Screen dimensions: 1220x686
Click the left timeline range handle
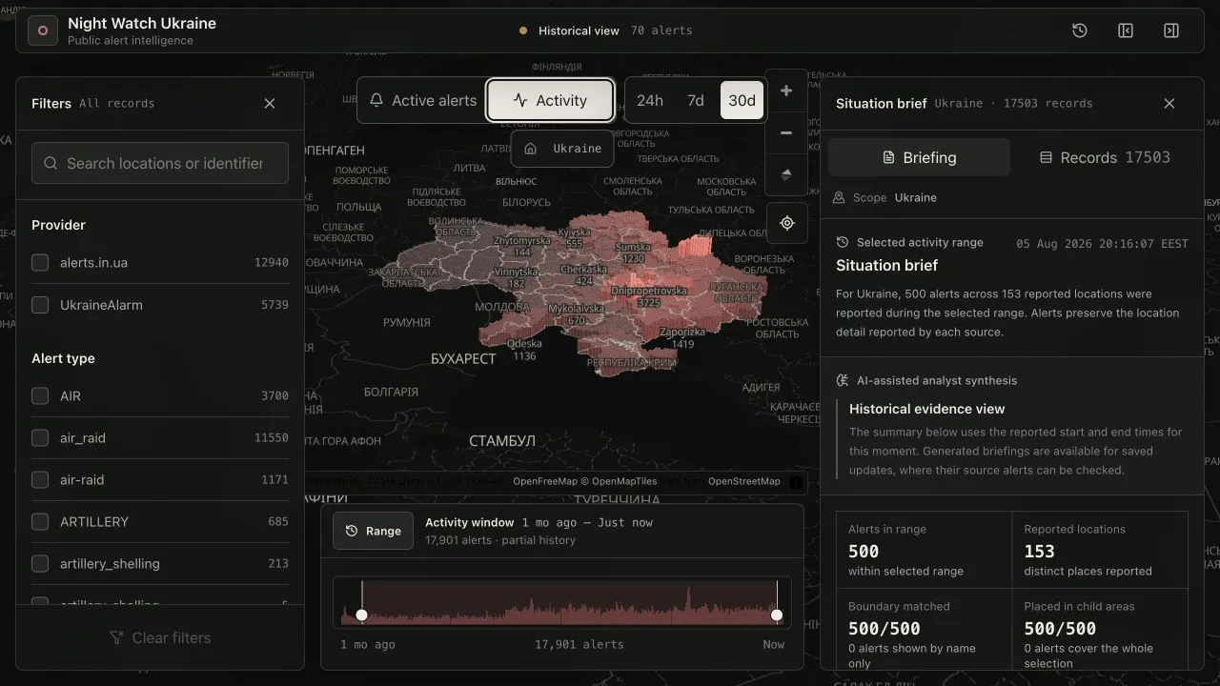coord(361,615)
